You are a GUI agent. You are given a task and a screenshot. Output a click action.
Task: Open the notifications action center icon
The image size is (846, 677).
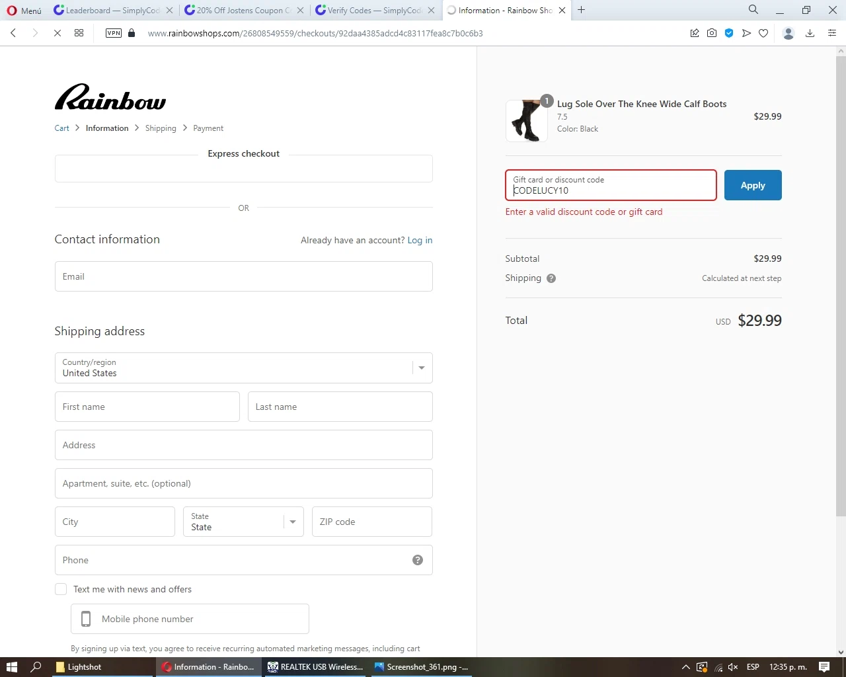tap(824, 667)
